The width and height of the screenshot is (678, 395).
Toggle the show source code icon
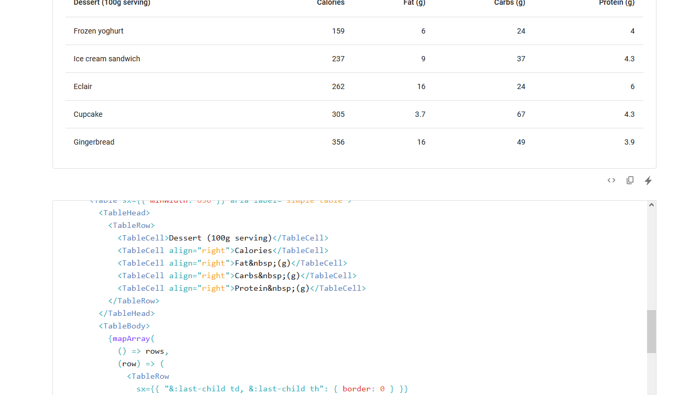coord(611,180)
